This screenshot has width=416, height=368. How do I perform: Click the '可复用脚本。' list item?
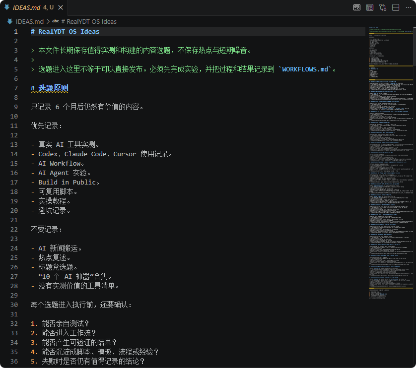[58, 192]
